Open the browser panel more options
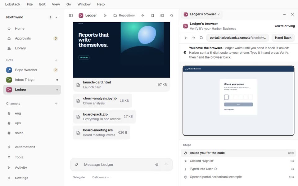This screenshot has height=186, width=298. click(284, 15)
